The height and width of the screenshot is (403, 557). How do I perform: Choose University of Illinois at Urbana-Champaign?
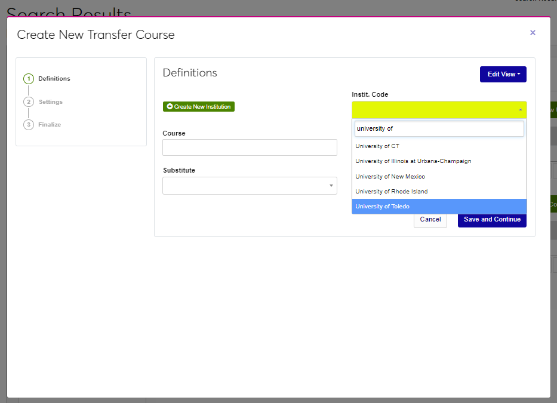point(439,161)
